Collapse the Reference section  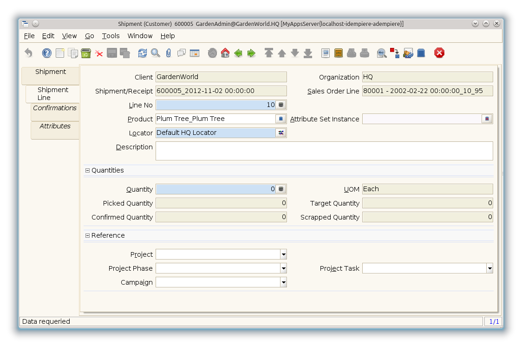[87, 236]
